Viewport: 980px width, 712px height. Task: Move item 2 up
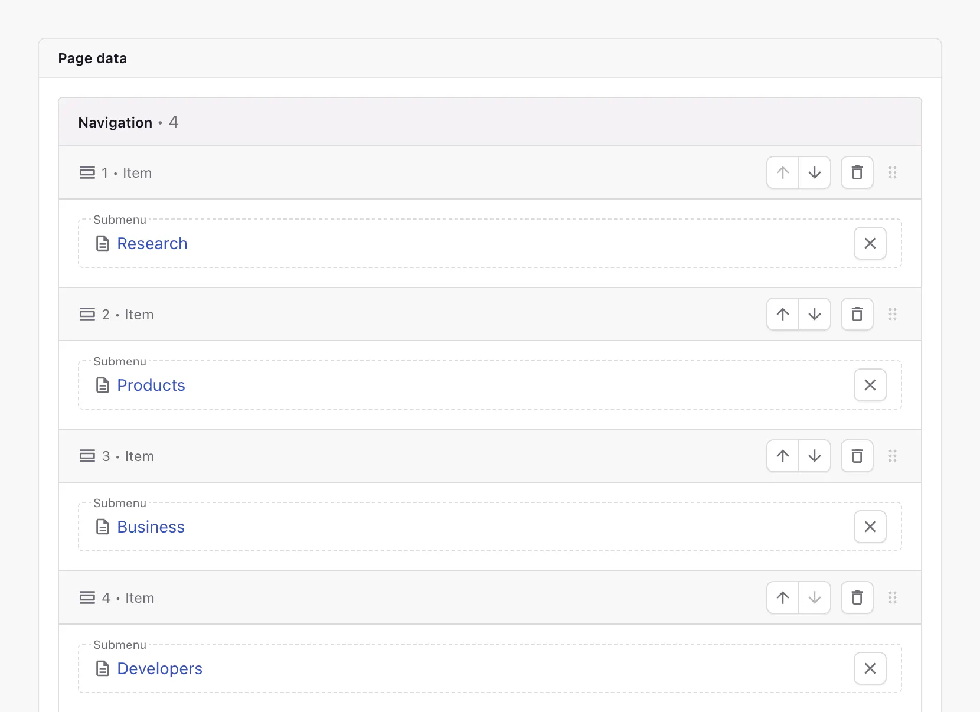point(783,314)
